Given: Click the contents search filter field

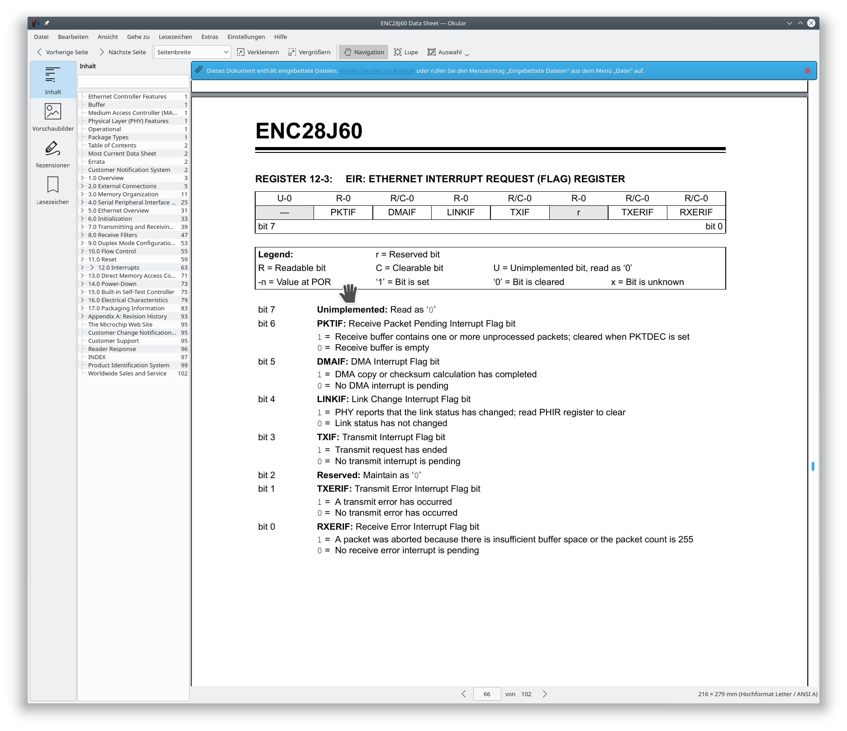Looking at the screenshot, I should [x=133, y=81].
